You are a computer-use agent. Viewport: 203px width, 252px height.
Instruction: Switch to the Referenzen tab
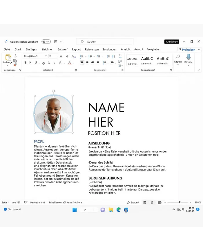coord(92,49)
